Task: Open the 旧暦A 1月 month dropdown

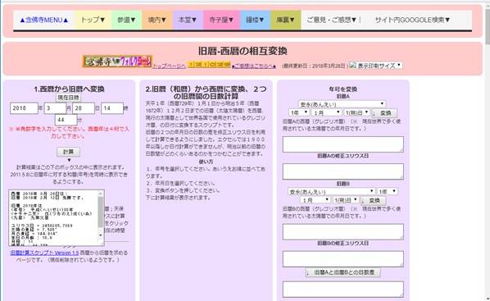Action: click(x=327, y=112)
